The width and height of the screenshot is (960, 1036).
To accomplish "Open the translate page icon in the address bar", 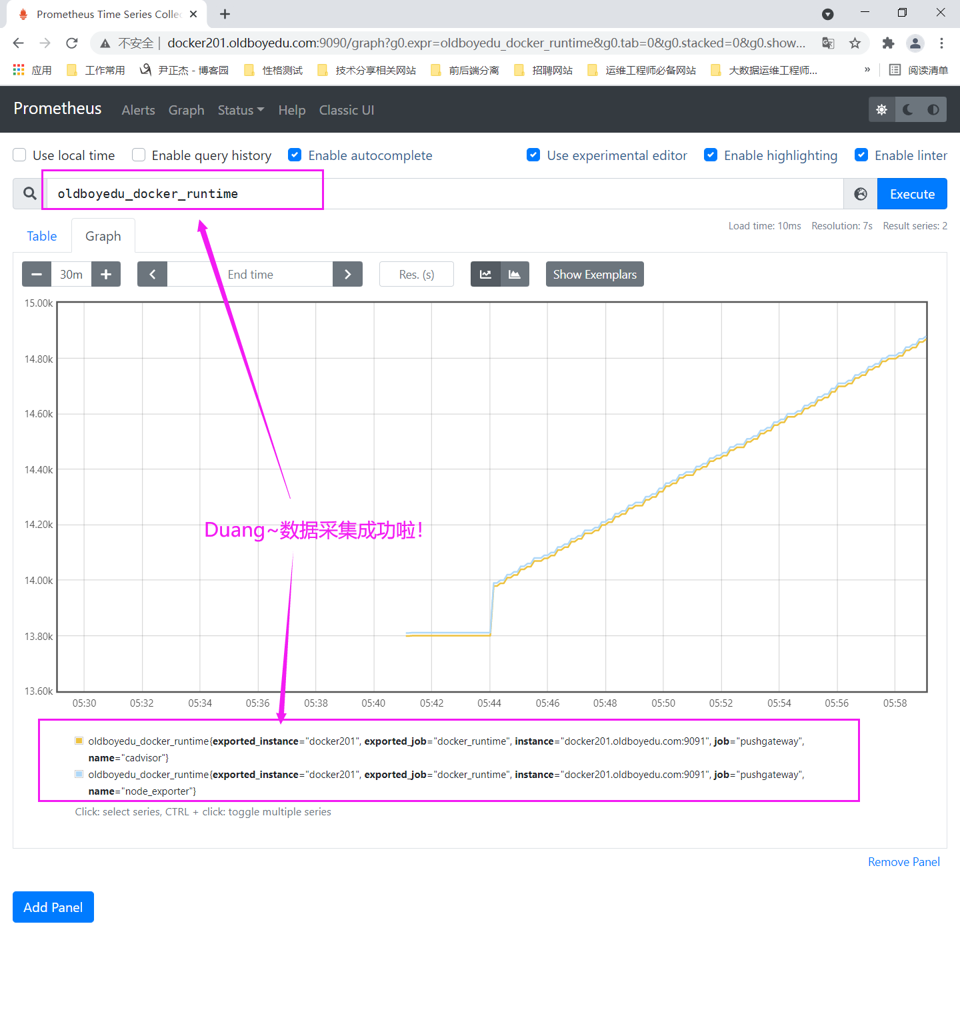I will [x=828, y=43].
